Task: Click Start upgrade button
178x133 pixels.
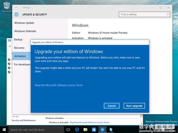Action: click(x=134, y=106)
